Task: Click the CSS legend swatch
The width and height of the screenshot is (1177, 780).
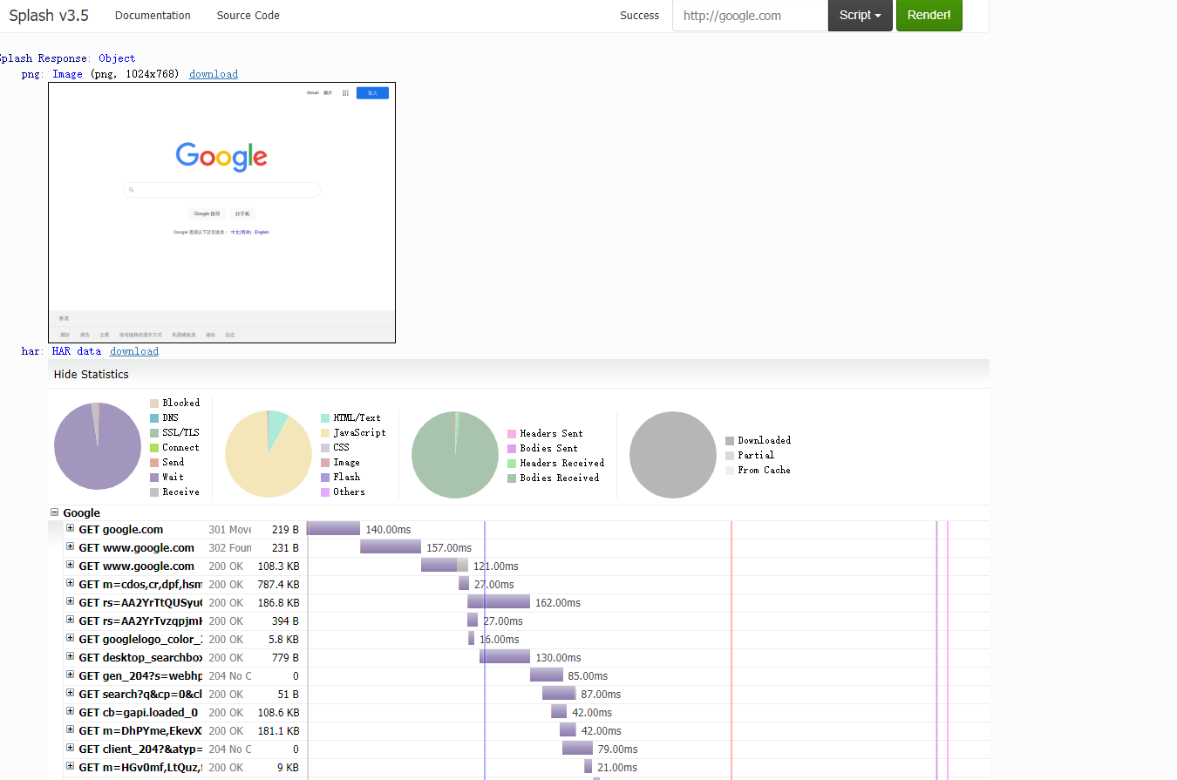Action: (x=325, y=448)
